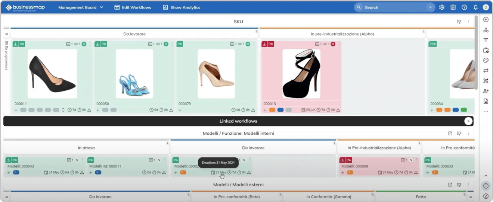Click the add circle plus icon in right sidebar
Image resolution: width=493 pixels, height=202 pixels.
[486, 20]
